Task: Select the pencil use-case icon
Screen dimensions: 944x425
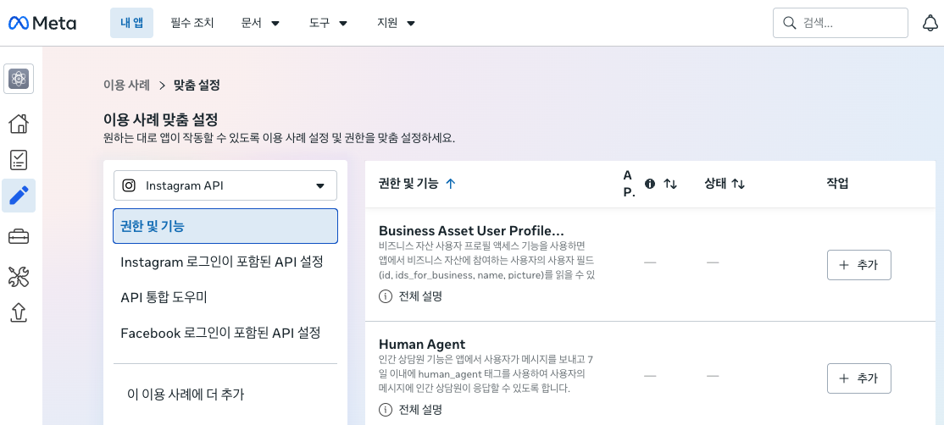Action: pyautogui.click(x=19, y=196)
